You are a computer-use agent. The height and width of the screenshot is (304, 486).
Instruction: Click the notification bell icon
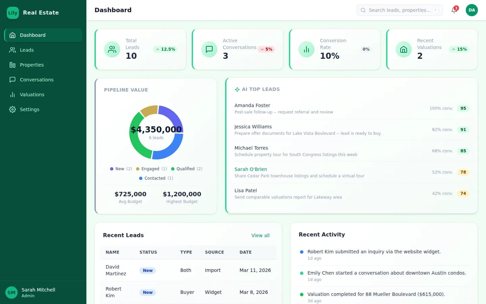click(454, 10)
